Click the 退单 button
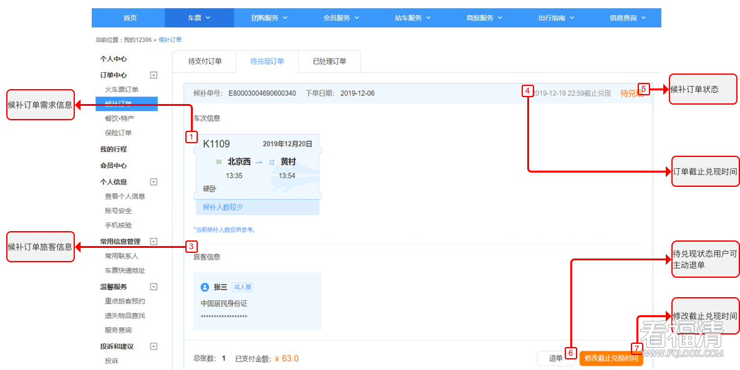The height and width of the screenshot is (370, 740). point(555,359)
